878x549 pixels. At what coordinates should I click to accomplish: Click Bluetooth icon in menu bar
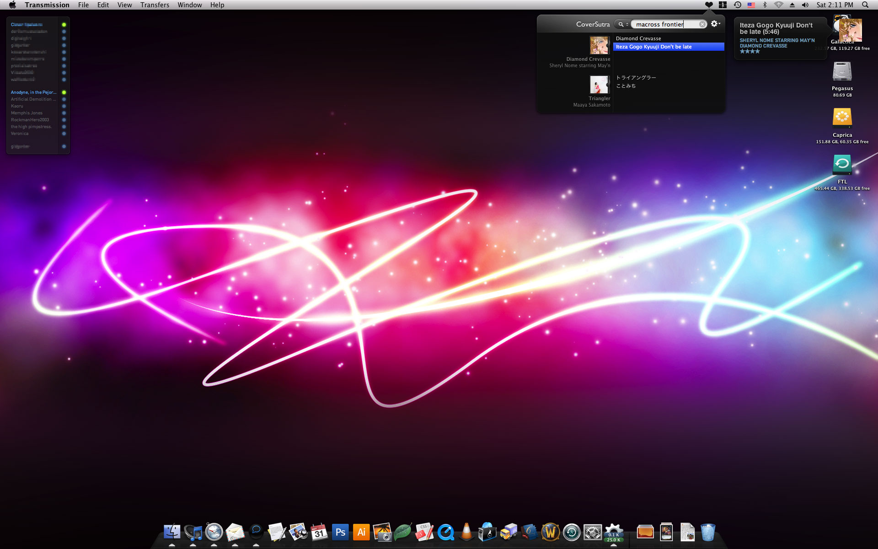pyautogui.click(x=765, y=5)
